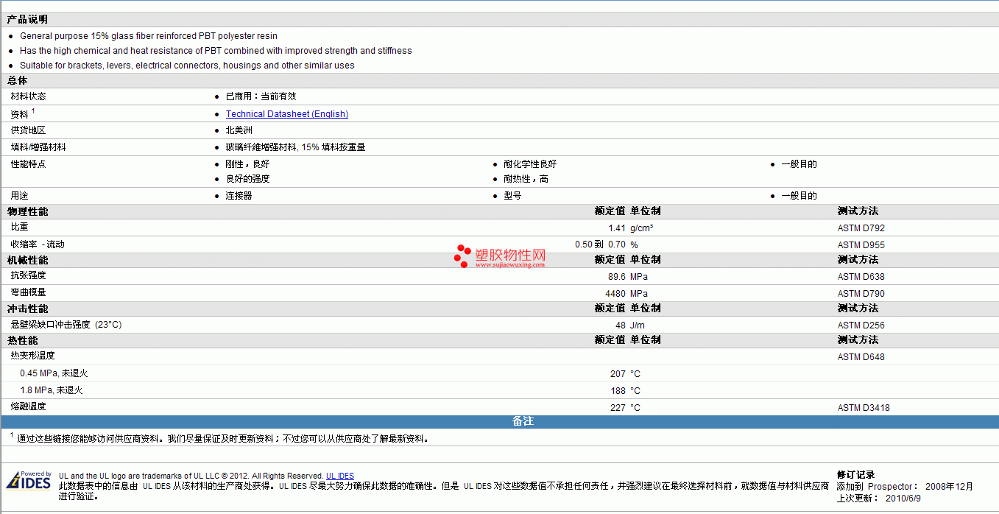Select the 刚性，良好 feature text
999x514 pixels.
pos(248,164)
